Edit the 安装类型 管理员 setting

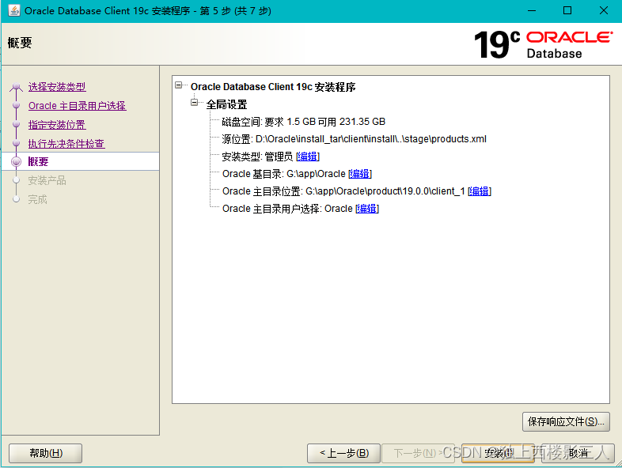pyautogui.click(x=308, y=157)
